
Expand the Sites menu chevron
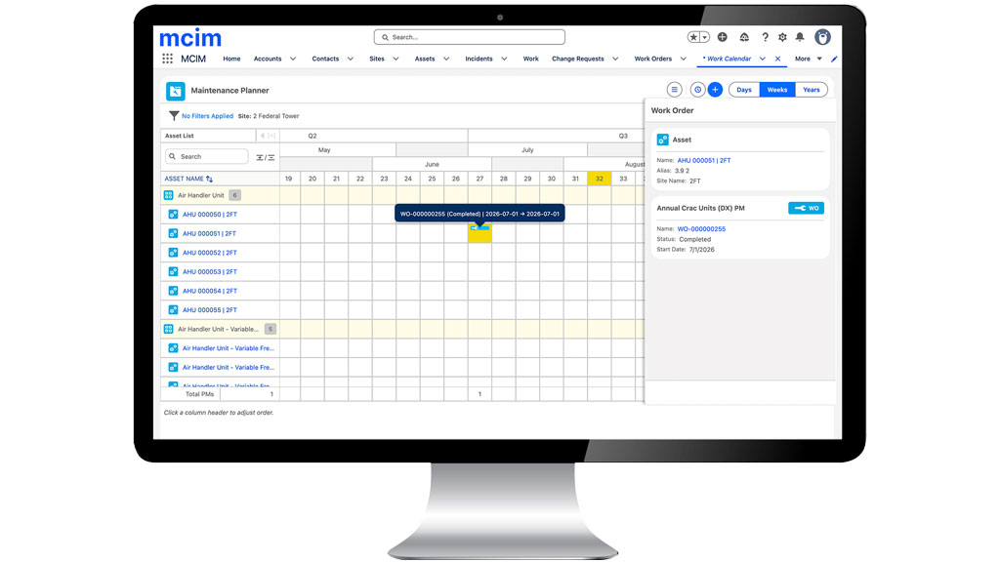396,59
